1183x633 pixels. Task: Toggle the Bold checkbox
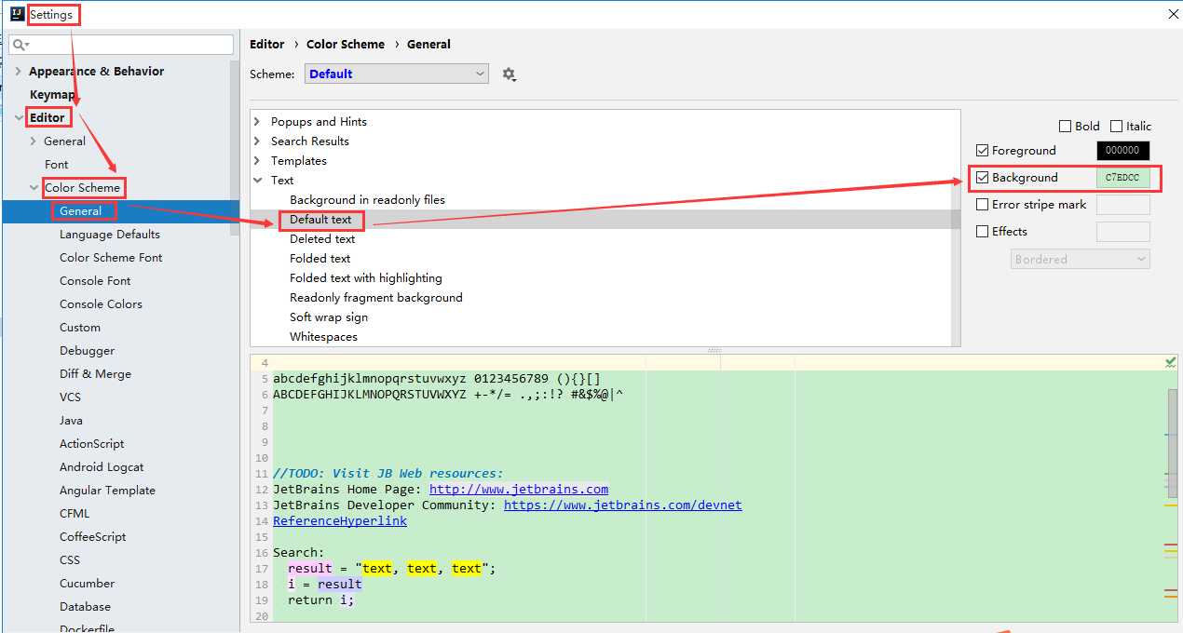click(1065, 127)
